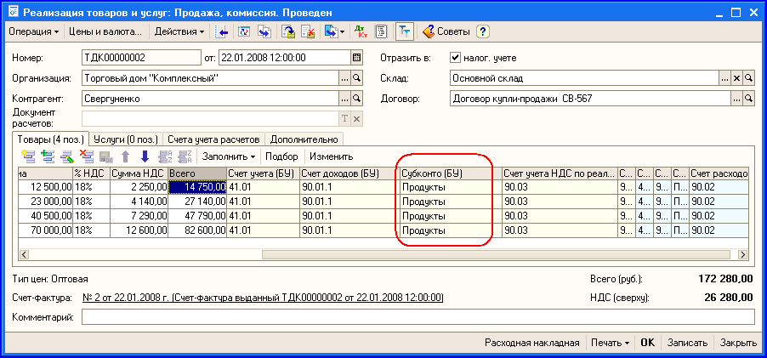Viewport: 767px width, 358px height.
Task: Switch to the Услуги (0 поз.) tab
Action: tap(126, 139)
